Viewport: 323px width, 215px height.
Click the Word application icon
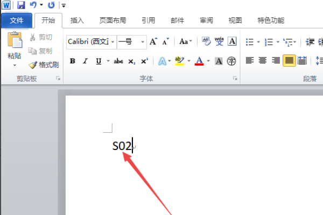point(6,5)
